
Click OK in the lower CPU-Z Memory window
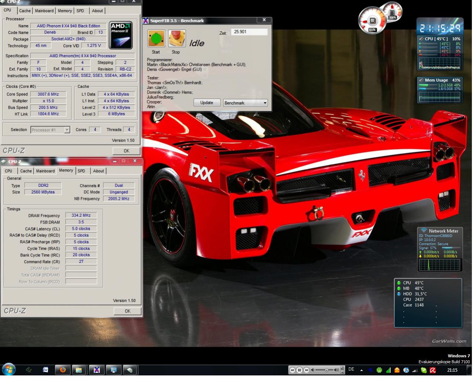point(128,311)
